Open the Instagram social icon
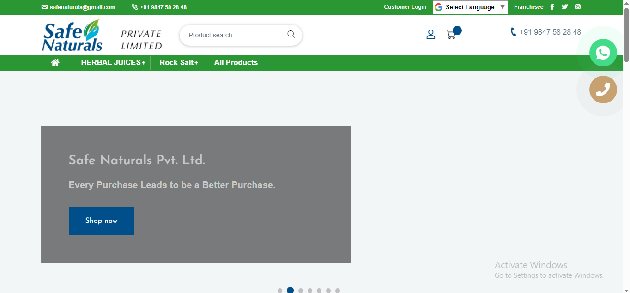This screenshot has height=293, width=630. [x=578, y=7]
